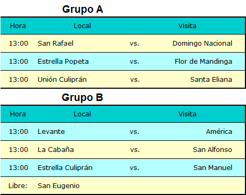
Task: Click the Libre label
Action: point(18,186)
